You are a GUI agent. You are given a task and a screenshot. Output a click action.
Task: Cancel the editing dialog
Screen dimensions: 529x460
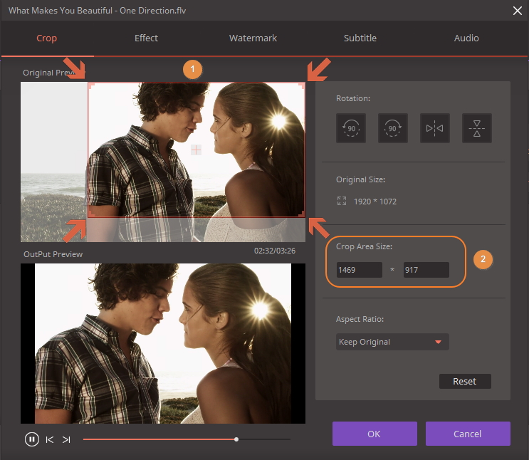point(468,434)
